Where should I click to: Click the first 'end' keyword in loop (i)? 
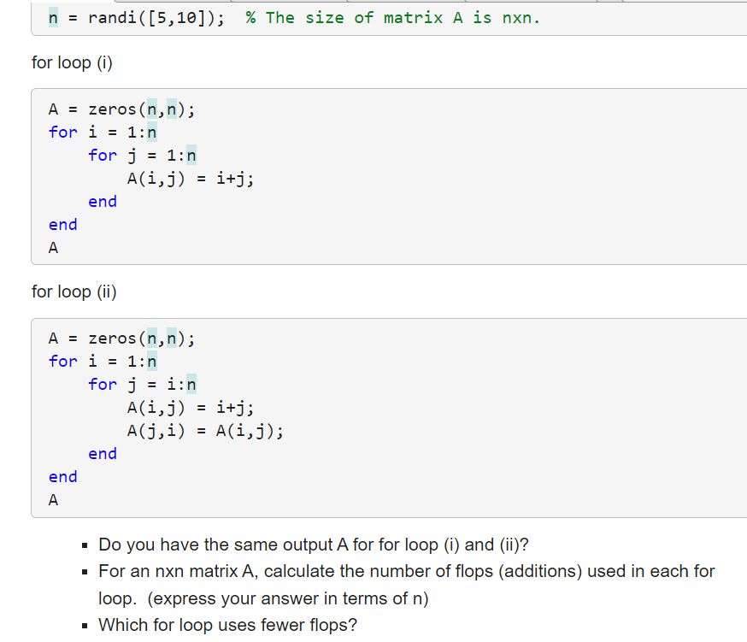coord(102,201)
